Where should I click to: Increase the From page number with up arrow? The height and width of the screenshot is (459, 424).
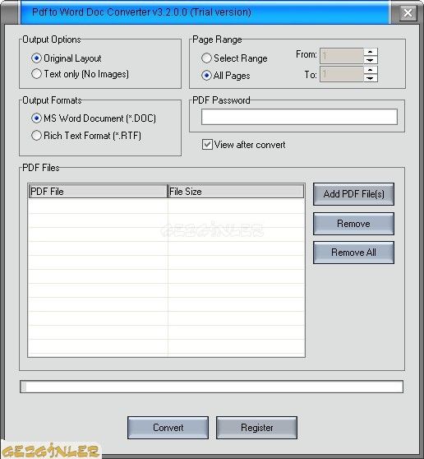tap(371, 52)
